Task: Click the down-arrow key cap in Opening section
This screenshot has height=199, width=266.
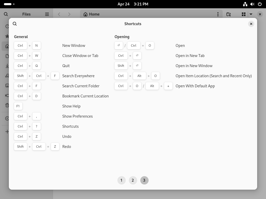Action: [x=168, y=86]
